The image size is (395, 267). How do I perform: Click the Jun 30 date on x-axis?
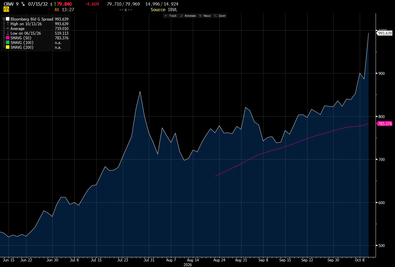[52, 260]
